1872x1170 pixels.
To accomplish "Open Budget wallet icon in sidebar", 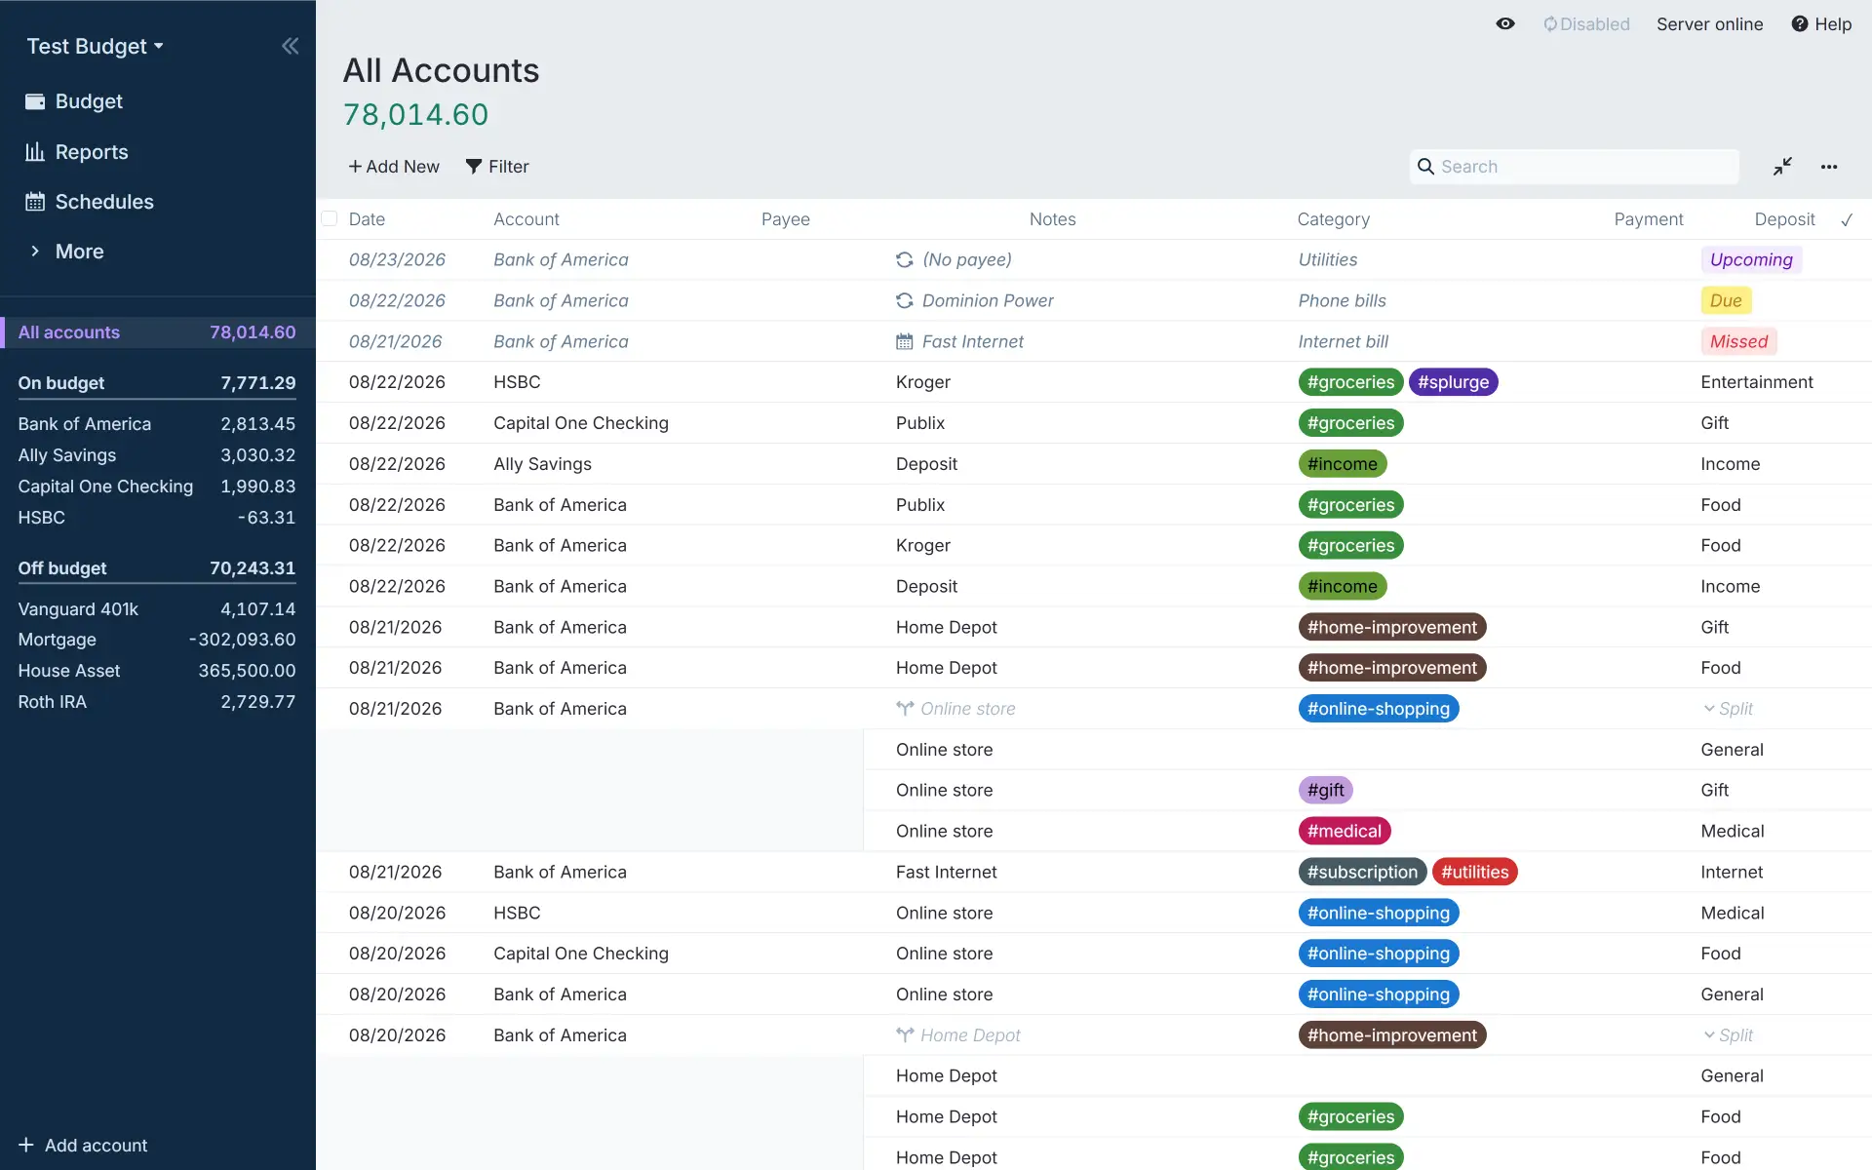I will [35, 101].
